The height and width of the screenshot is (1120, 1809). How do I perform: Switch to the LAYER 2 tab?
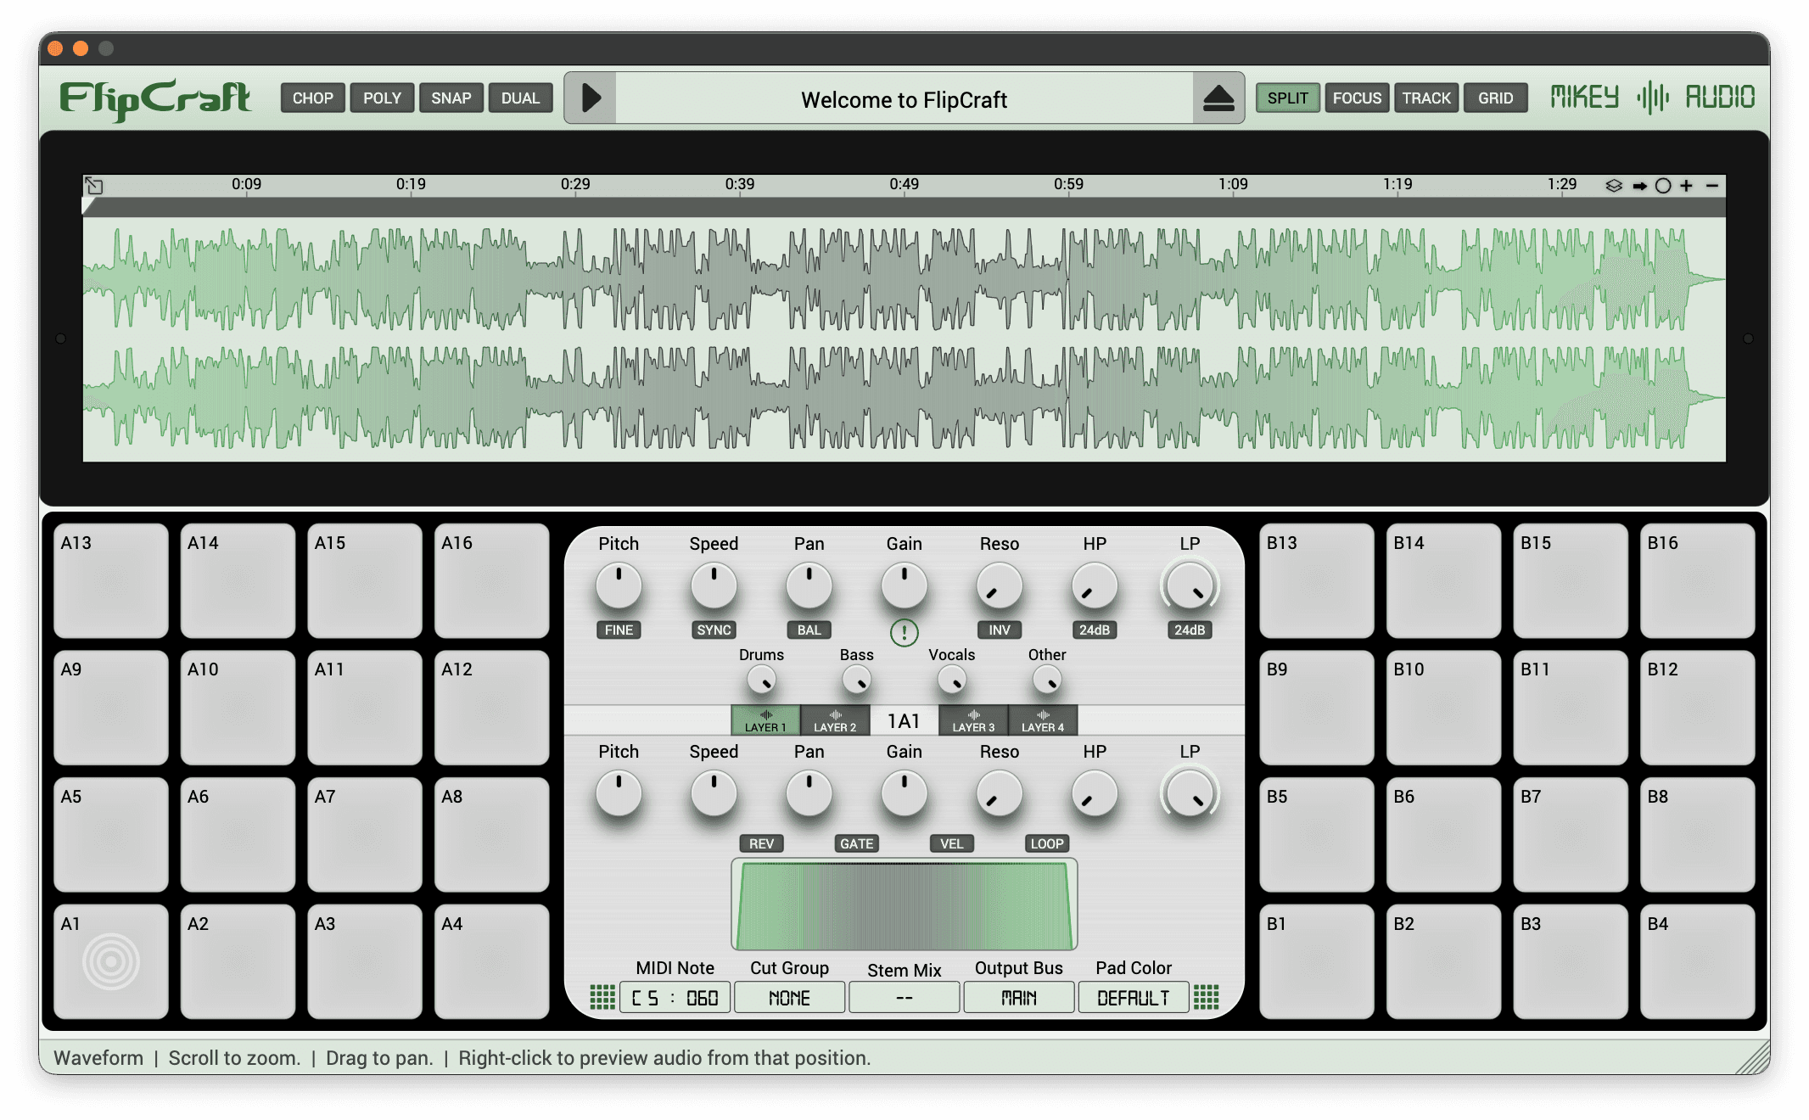(x=835, y=720)
